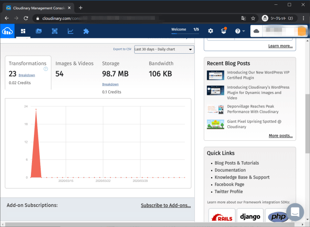Open Documentation quick link

pyautogui.click(x=230, y=170)
